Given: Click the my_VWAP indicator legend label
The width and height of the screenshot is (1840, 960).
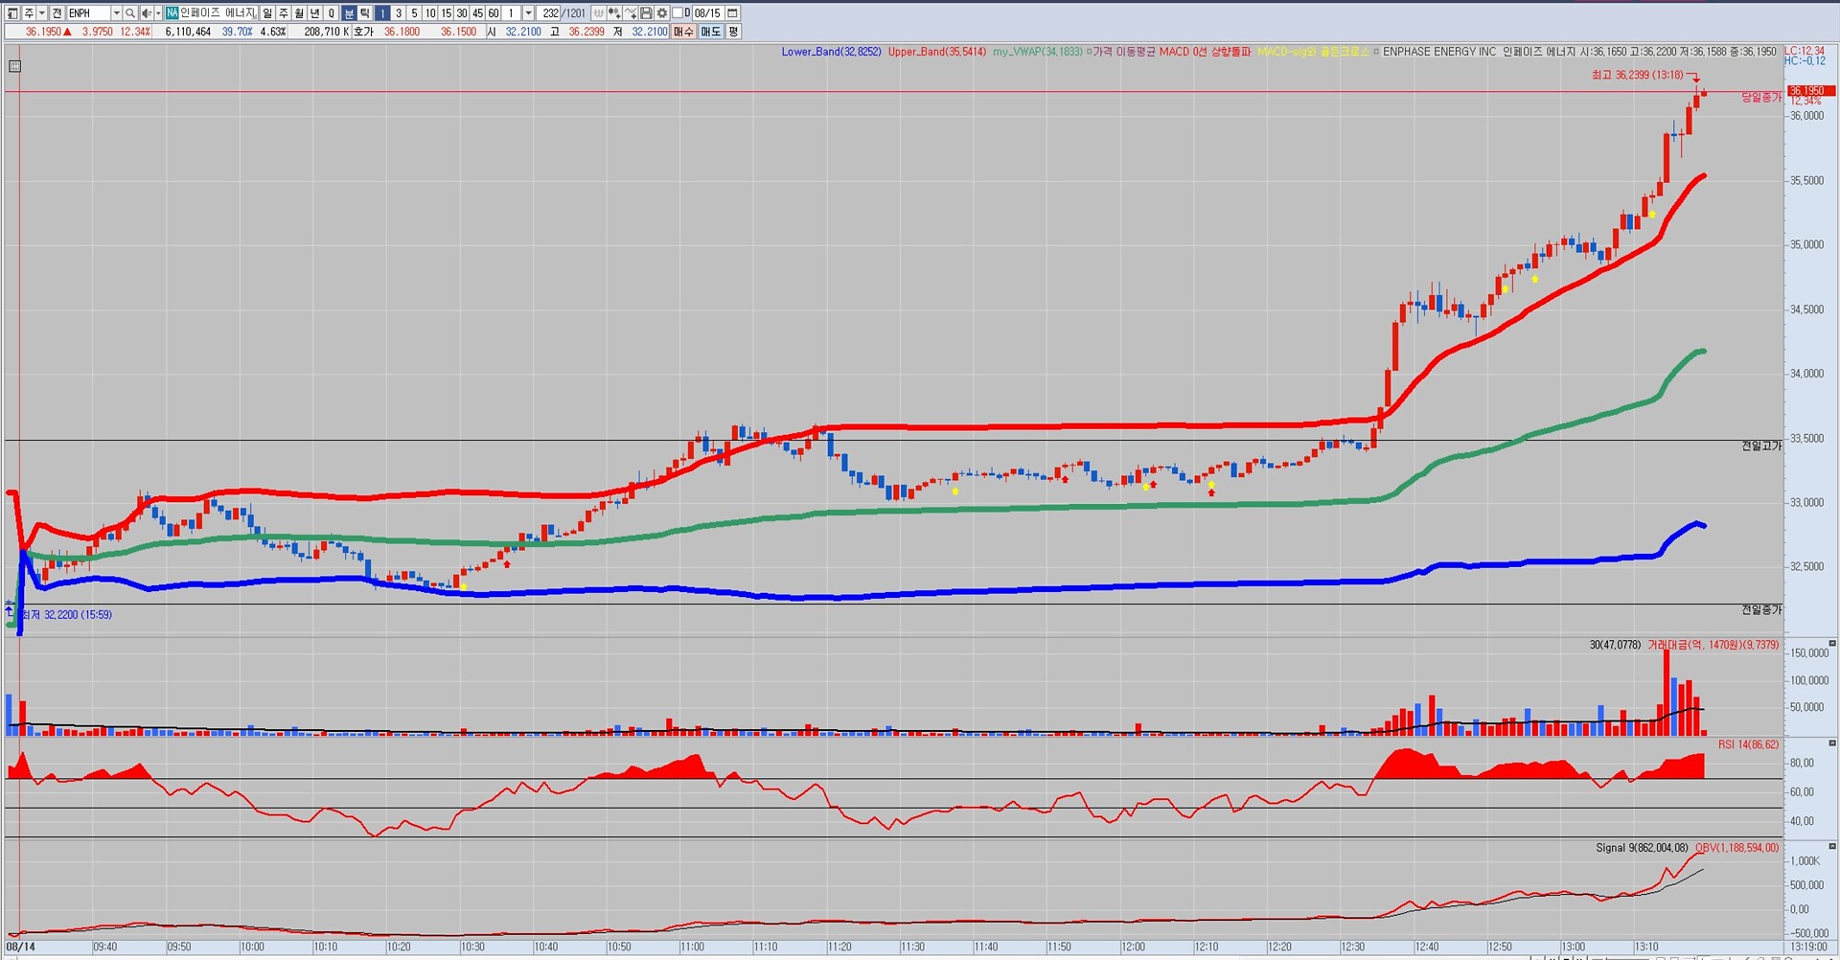Looking at the screenshot, I should [1037, 52].
